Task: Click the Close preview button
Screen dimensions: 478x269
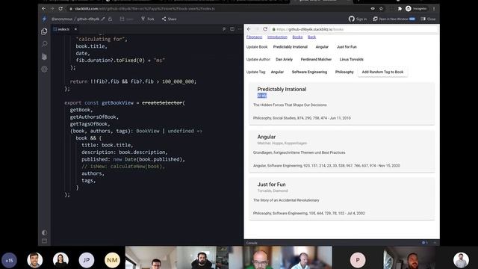Action: pos(428,19)
